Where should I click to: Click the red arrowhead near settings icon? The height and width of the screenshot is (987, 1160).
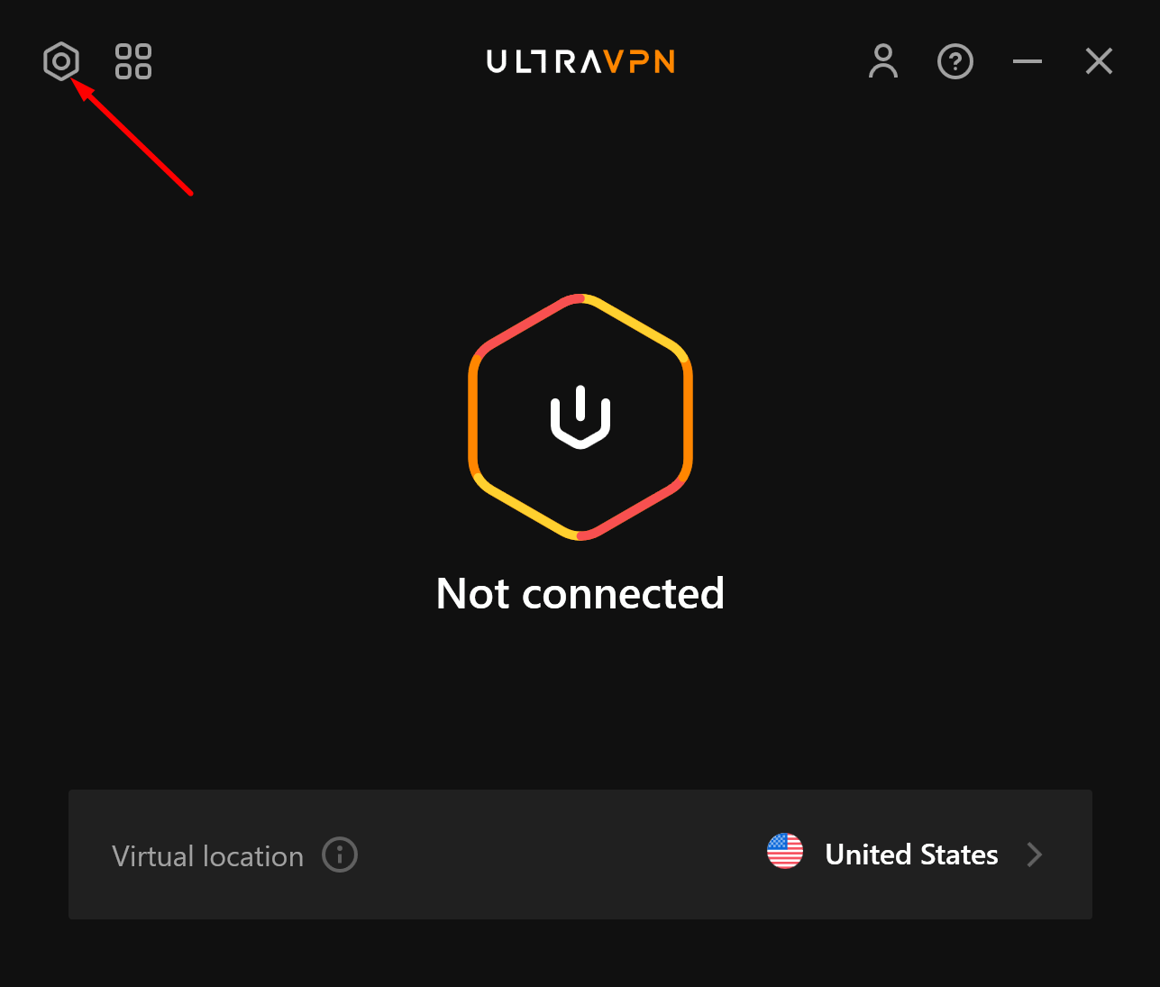point(81,89)
